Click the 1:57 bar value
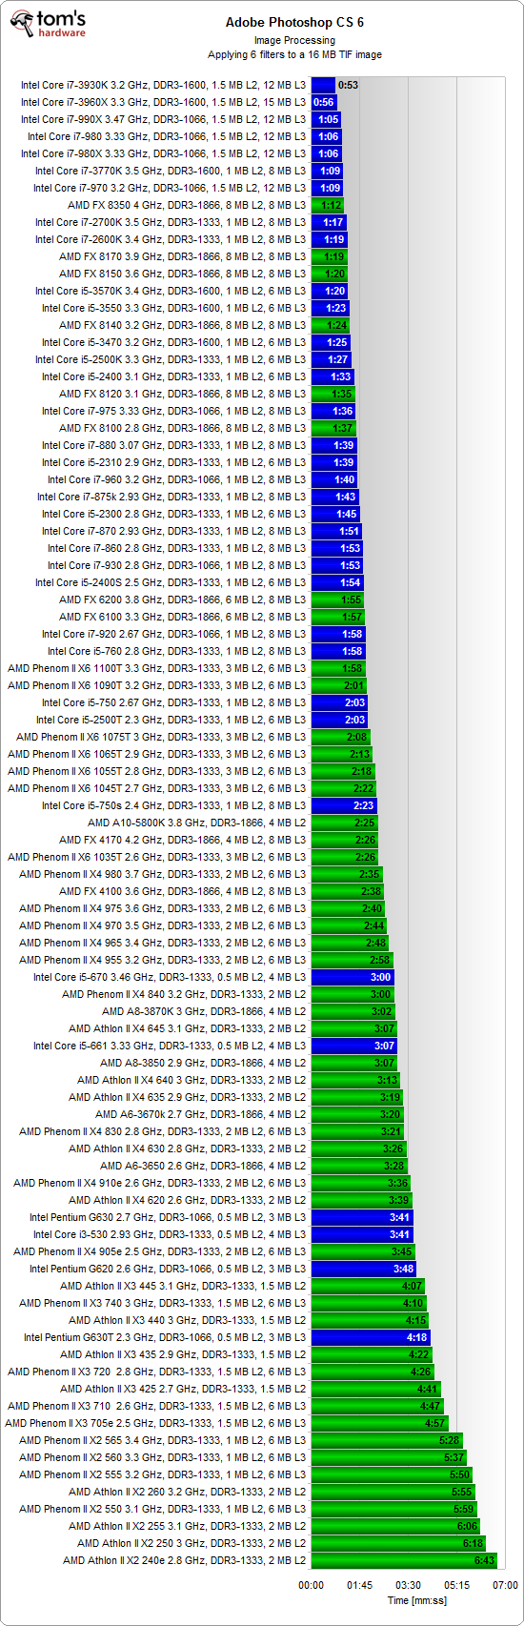 (x=353, y=617)
